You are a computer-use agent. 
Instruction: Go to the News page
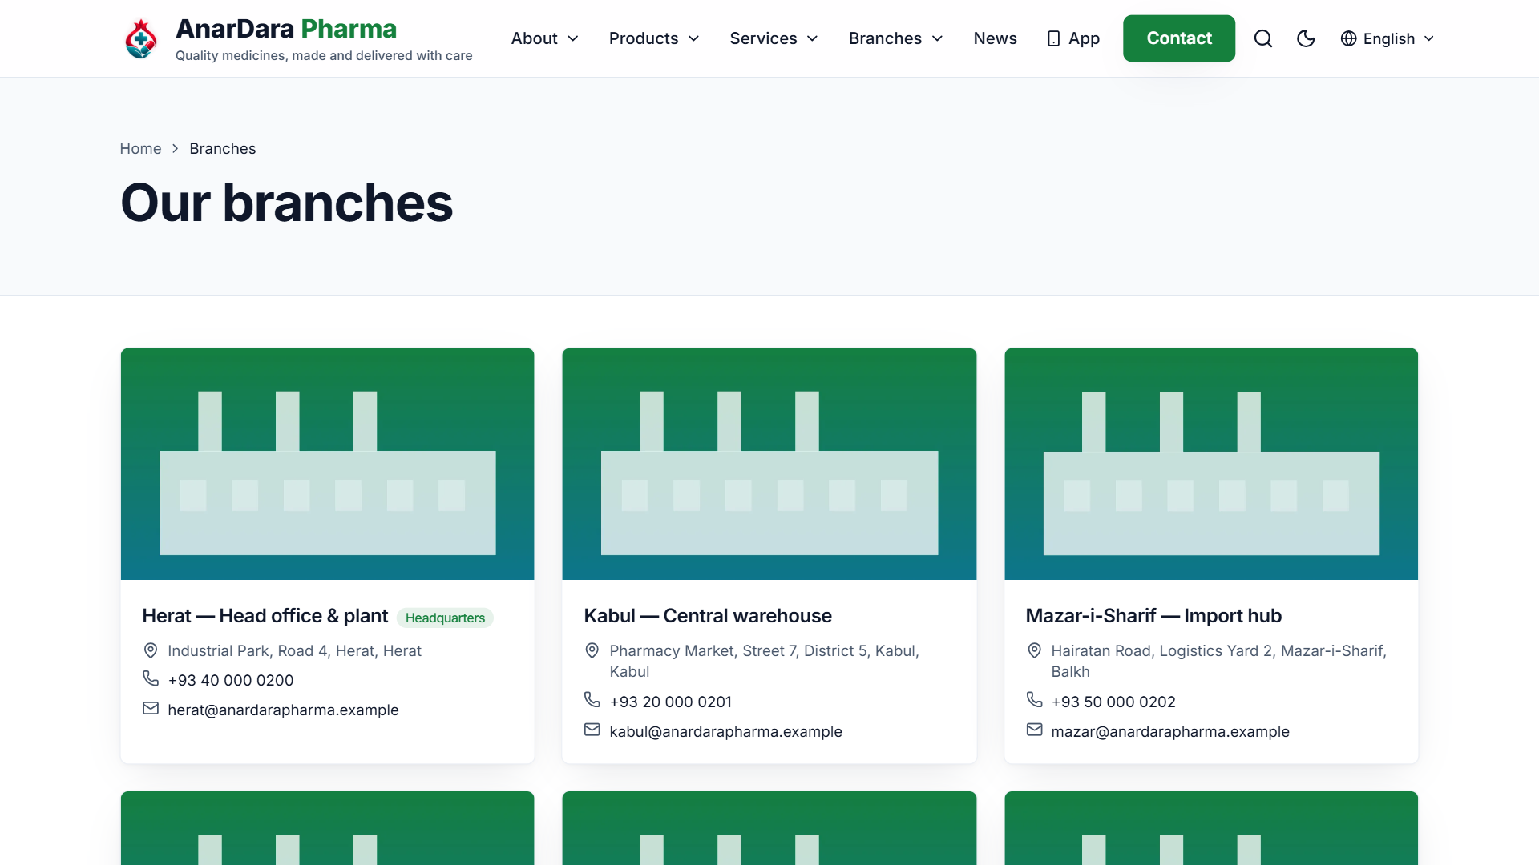[995, 38]
